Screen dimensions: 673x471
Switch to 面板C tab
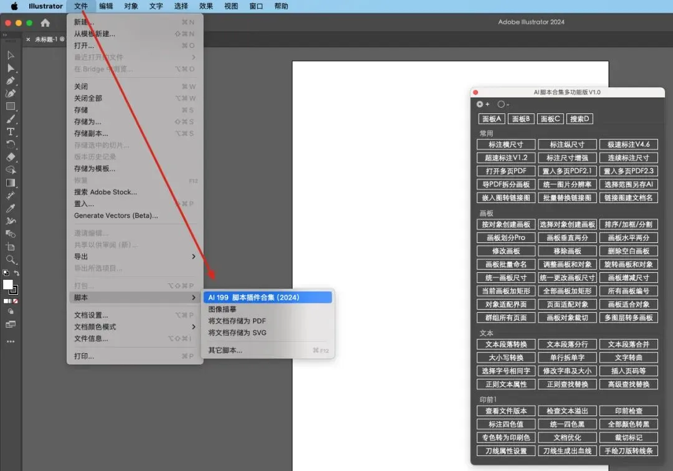550,119
